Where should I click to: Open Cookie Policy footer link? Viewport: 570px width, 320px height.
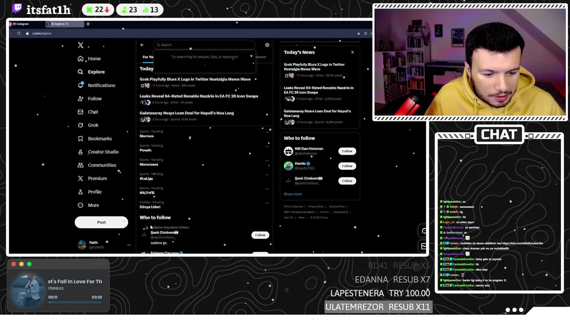point(337,207)
